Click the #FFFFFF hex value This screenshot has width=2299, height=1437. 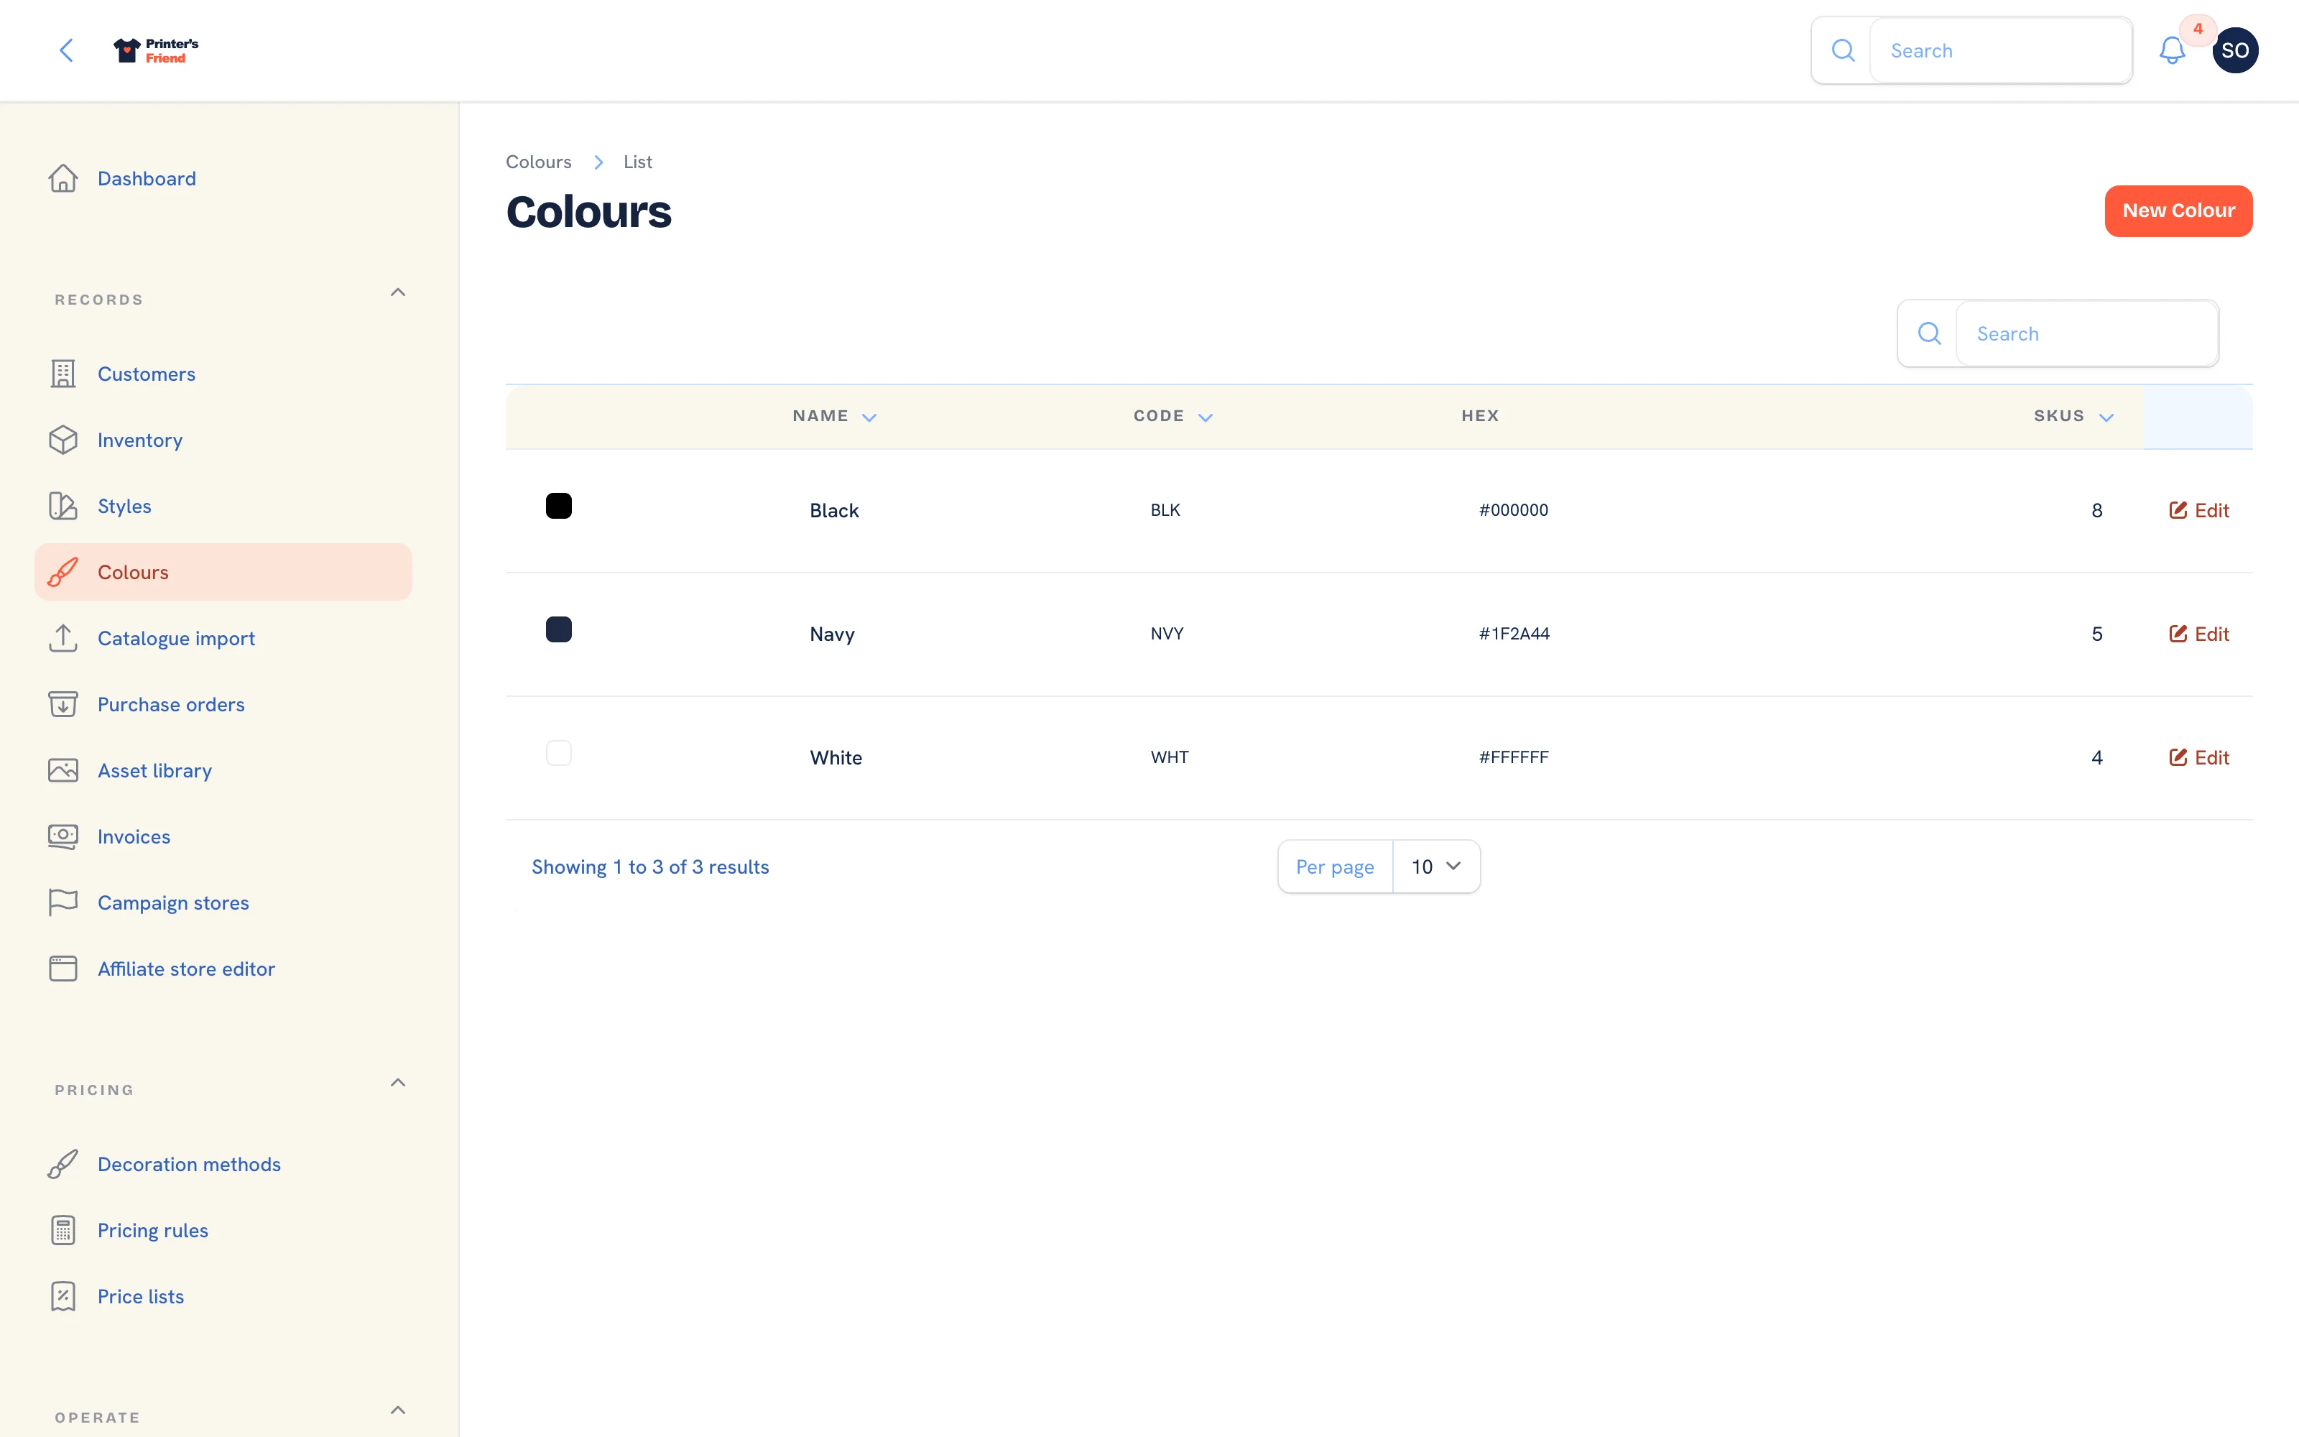(1513, 757)
